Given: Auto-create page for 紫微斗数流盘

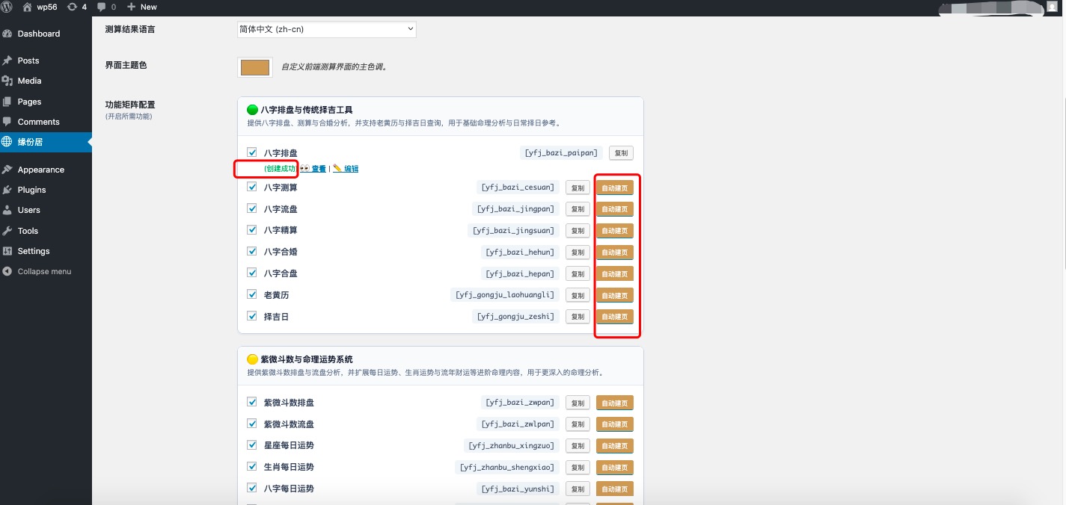Looking at the screenshot, I should coord(615,424).
